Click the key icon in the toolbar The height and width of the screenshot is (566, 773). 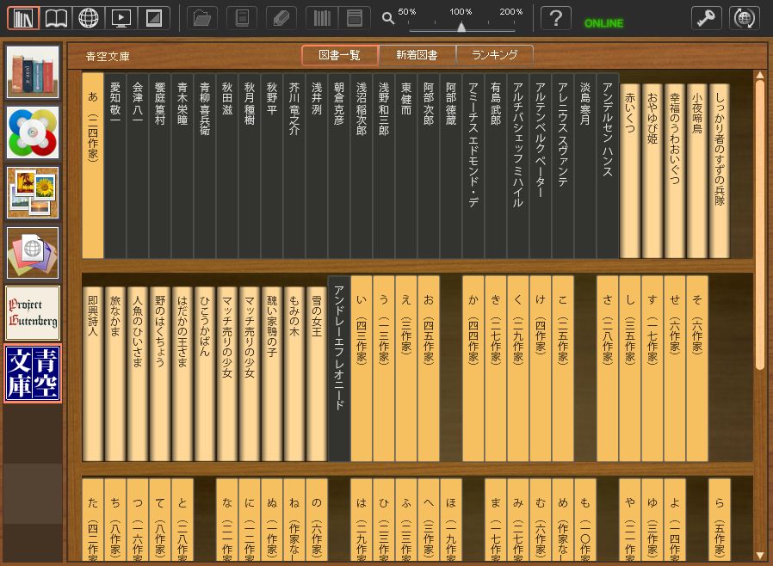coord(707,19)
